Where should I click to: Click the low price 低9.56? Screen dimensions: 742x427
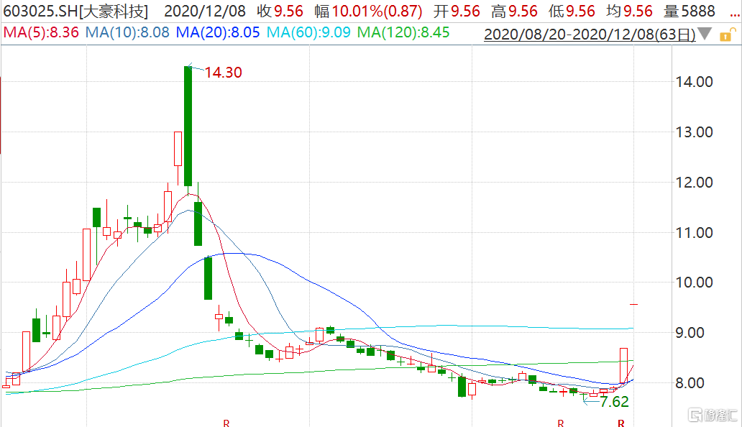click(x=572, y=11)
